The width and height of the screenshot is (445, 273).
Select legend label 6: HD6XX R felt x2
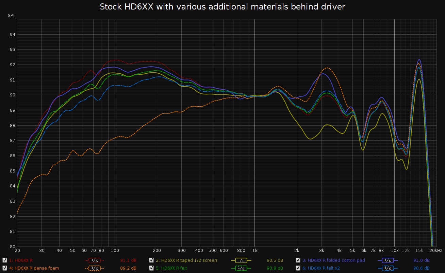[321, 268]
